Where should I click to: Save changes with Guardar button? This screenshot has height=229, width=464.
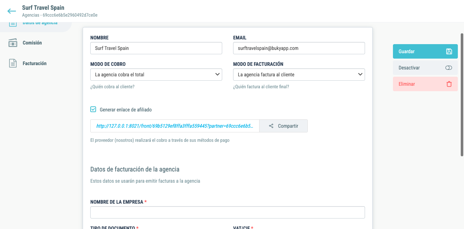click(x=425, y=51)
